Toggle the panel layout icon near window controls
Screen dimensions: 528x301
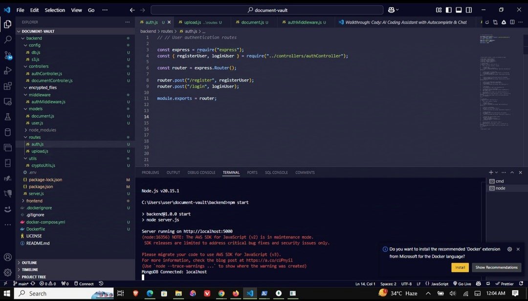pos(459,10)
